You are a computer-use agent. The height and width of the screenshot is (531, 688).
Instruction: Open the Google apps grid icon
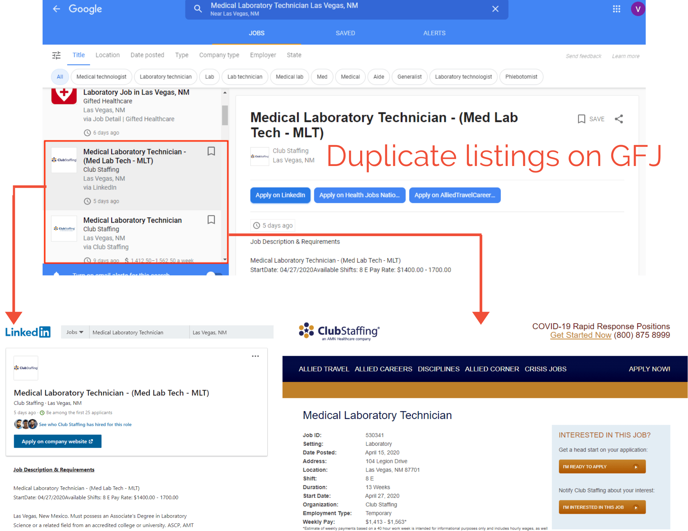616,9
